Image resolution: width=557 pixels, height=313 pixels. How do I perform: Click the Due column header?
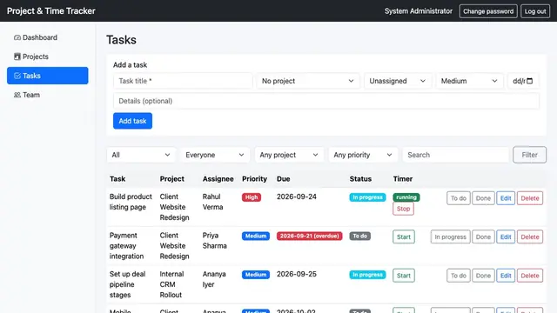click(283, 179)
